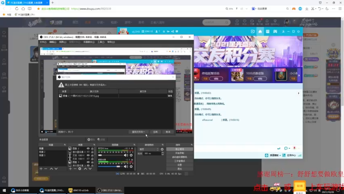This screenshot has height=194, width=344.
Task: Open the video play icon in YY header
Action: pyautogui.click(x=253, y=31)
